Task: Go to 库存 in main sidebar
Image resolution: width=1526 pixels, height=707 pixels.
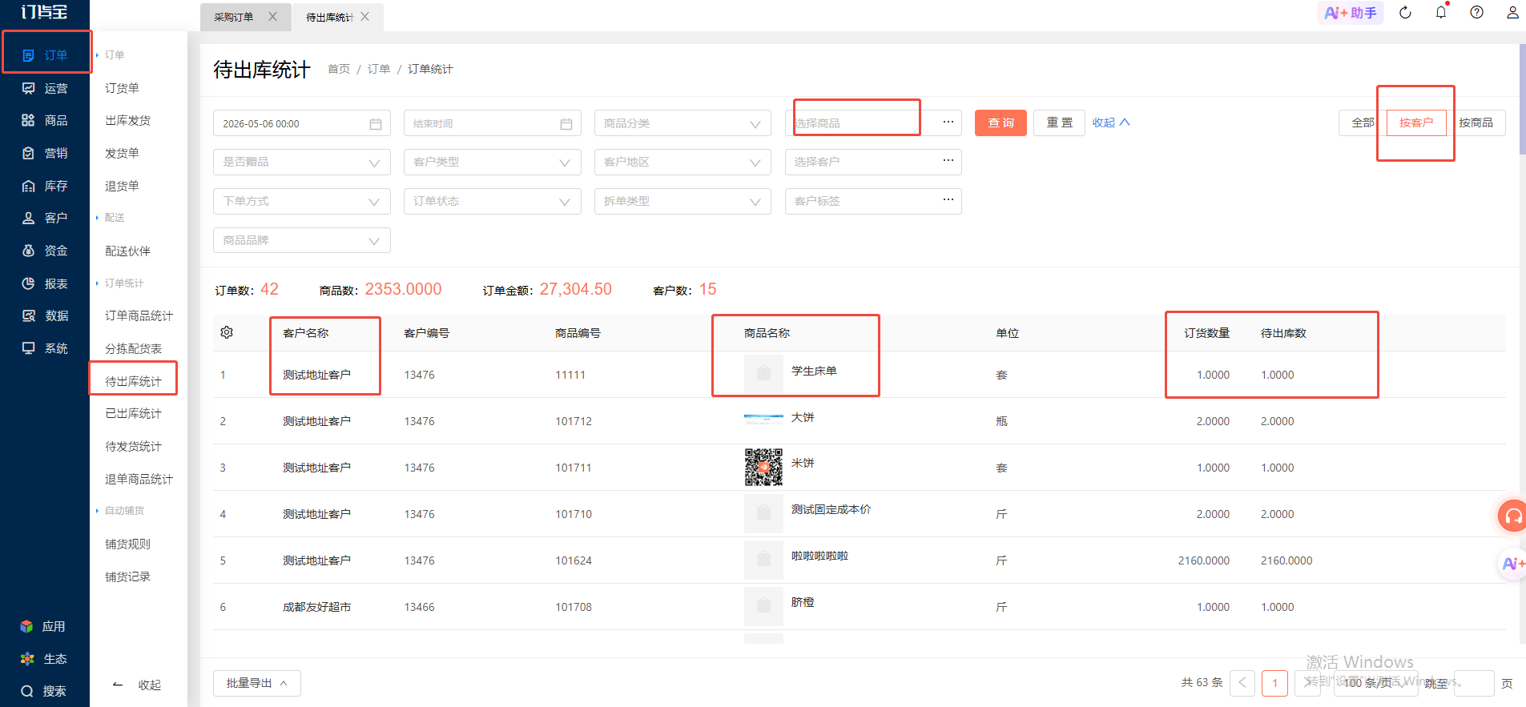Action: pos(45,186)
